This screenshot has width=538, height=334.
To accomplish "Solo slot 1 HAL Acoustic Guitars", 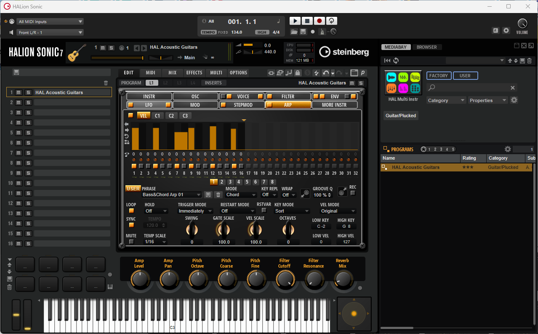I will 28,92.
